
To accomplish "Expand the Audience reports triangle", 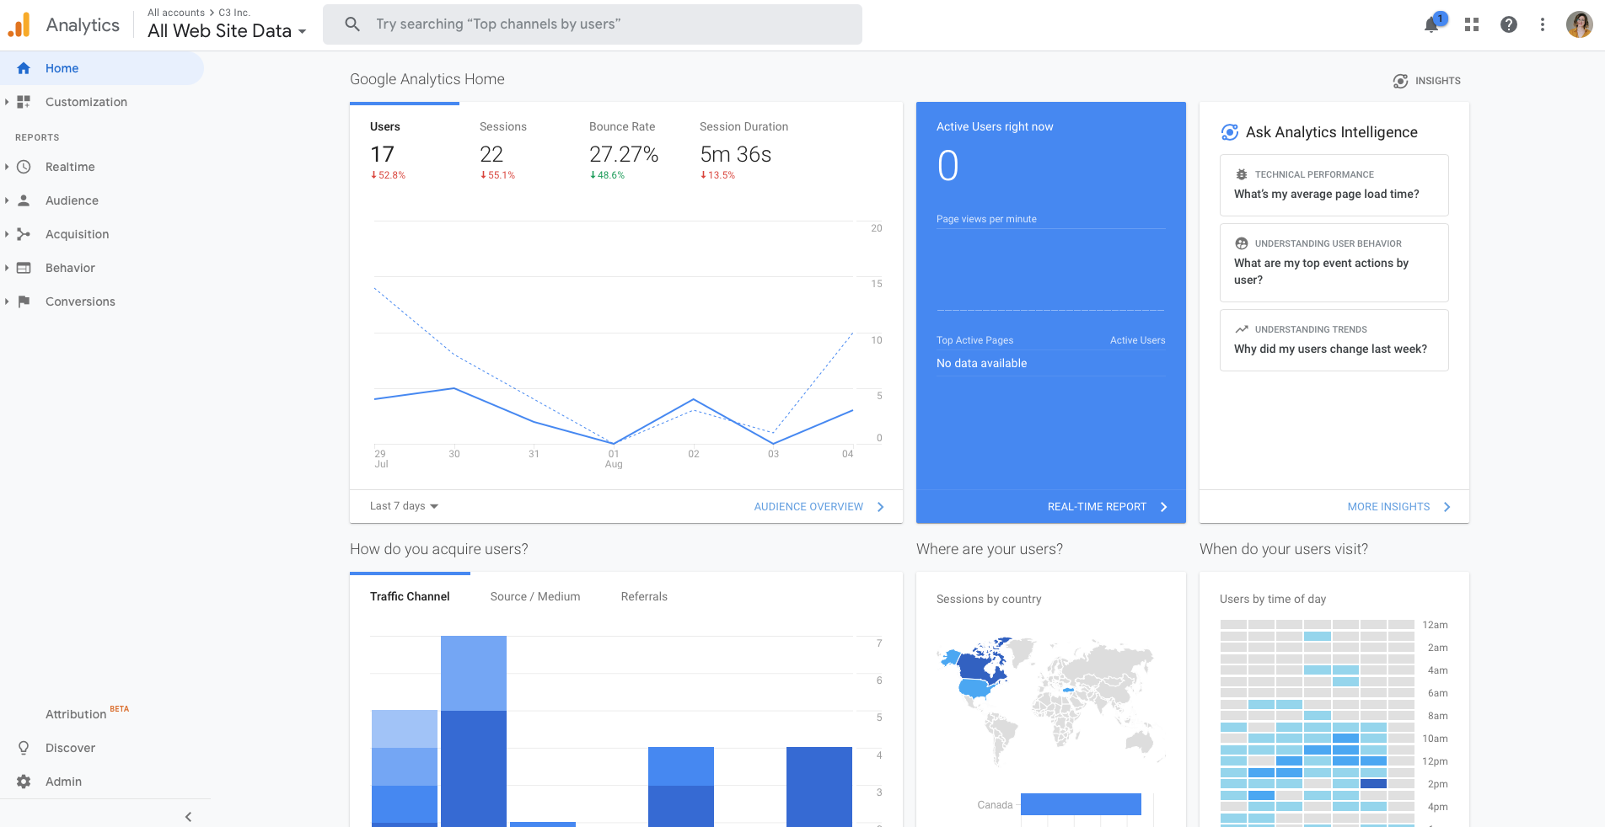I will click(7, 200).
